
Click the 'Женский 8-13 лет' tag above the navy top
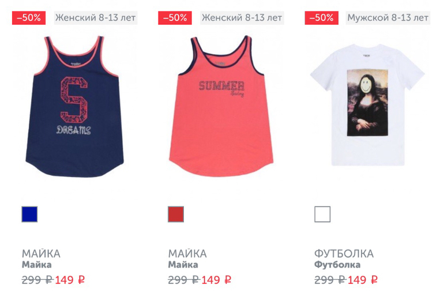(96, 18)
